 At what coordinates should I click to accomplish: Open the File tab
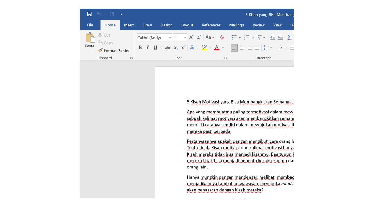(90, 25)
